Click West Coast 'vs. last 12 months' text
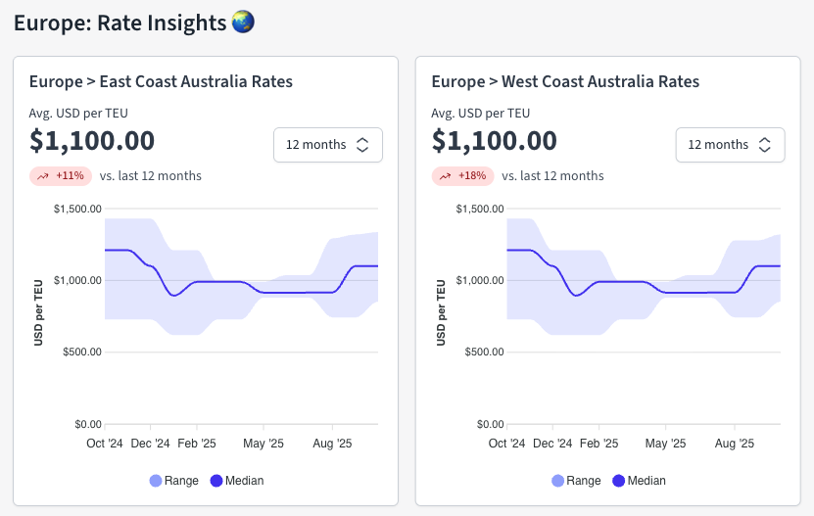Viewport: 814px width, 516px height. pyautogui.click(x=552, y=176)
